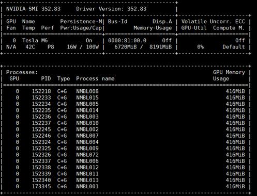Image resolution: width=257 pixels, height=196 pixels.
Task: Click process name NMBL012
Action: tap(87, 168)
